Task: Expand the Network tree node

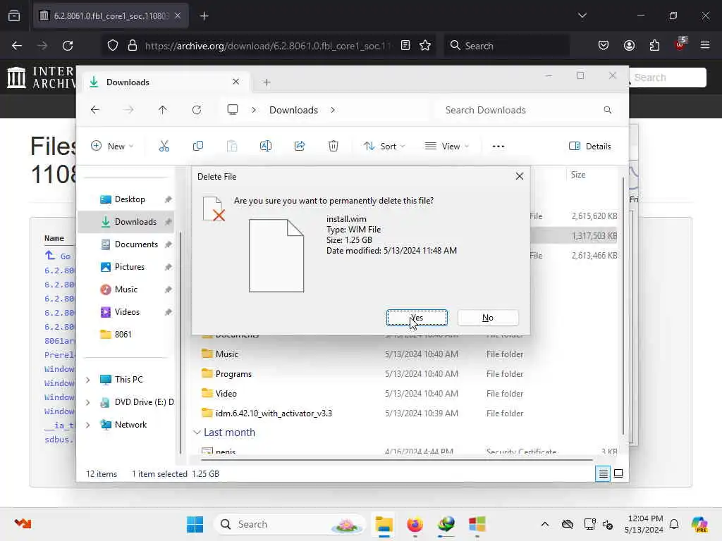Action: (88, 425)
